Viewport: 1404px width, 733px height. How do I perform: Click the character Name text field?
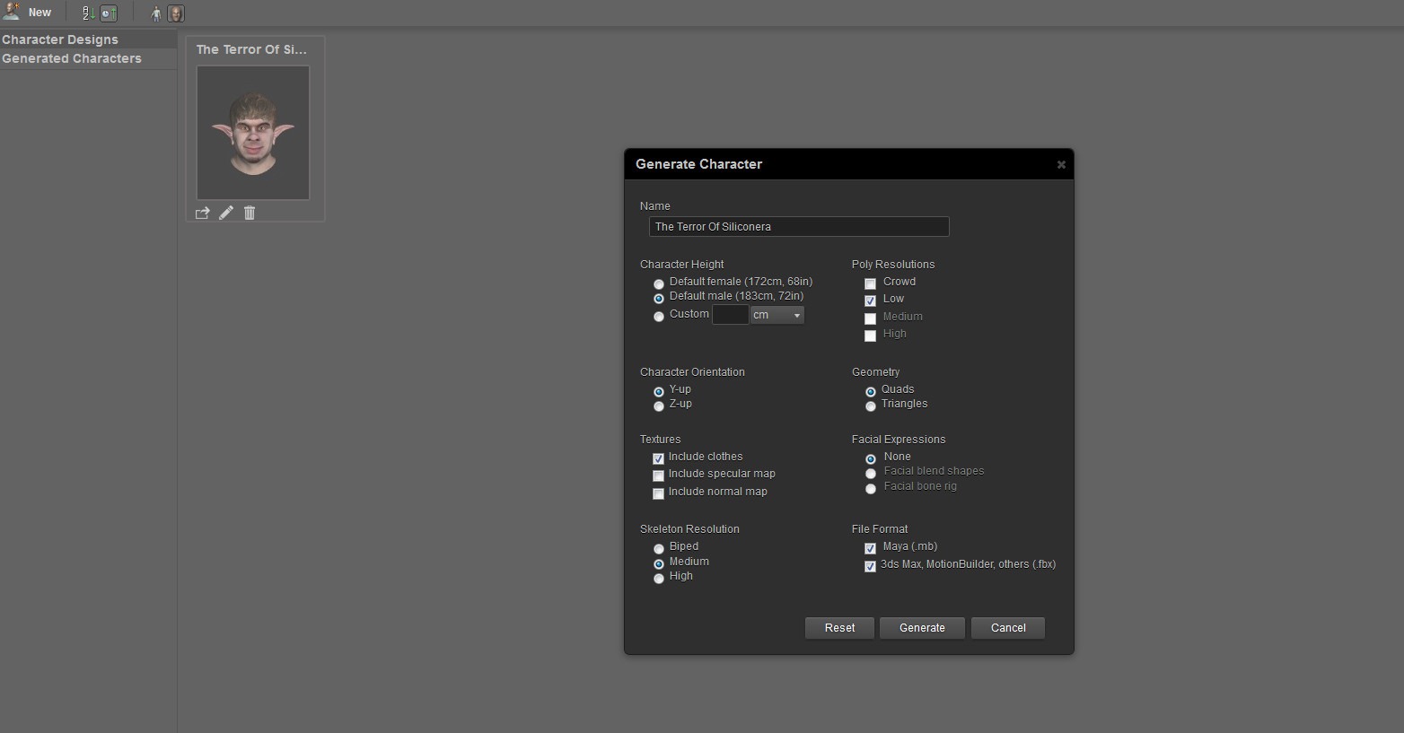(x=798, y=227)
